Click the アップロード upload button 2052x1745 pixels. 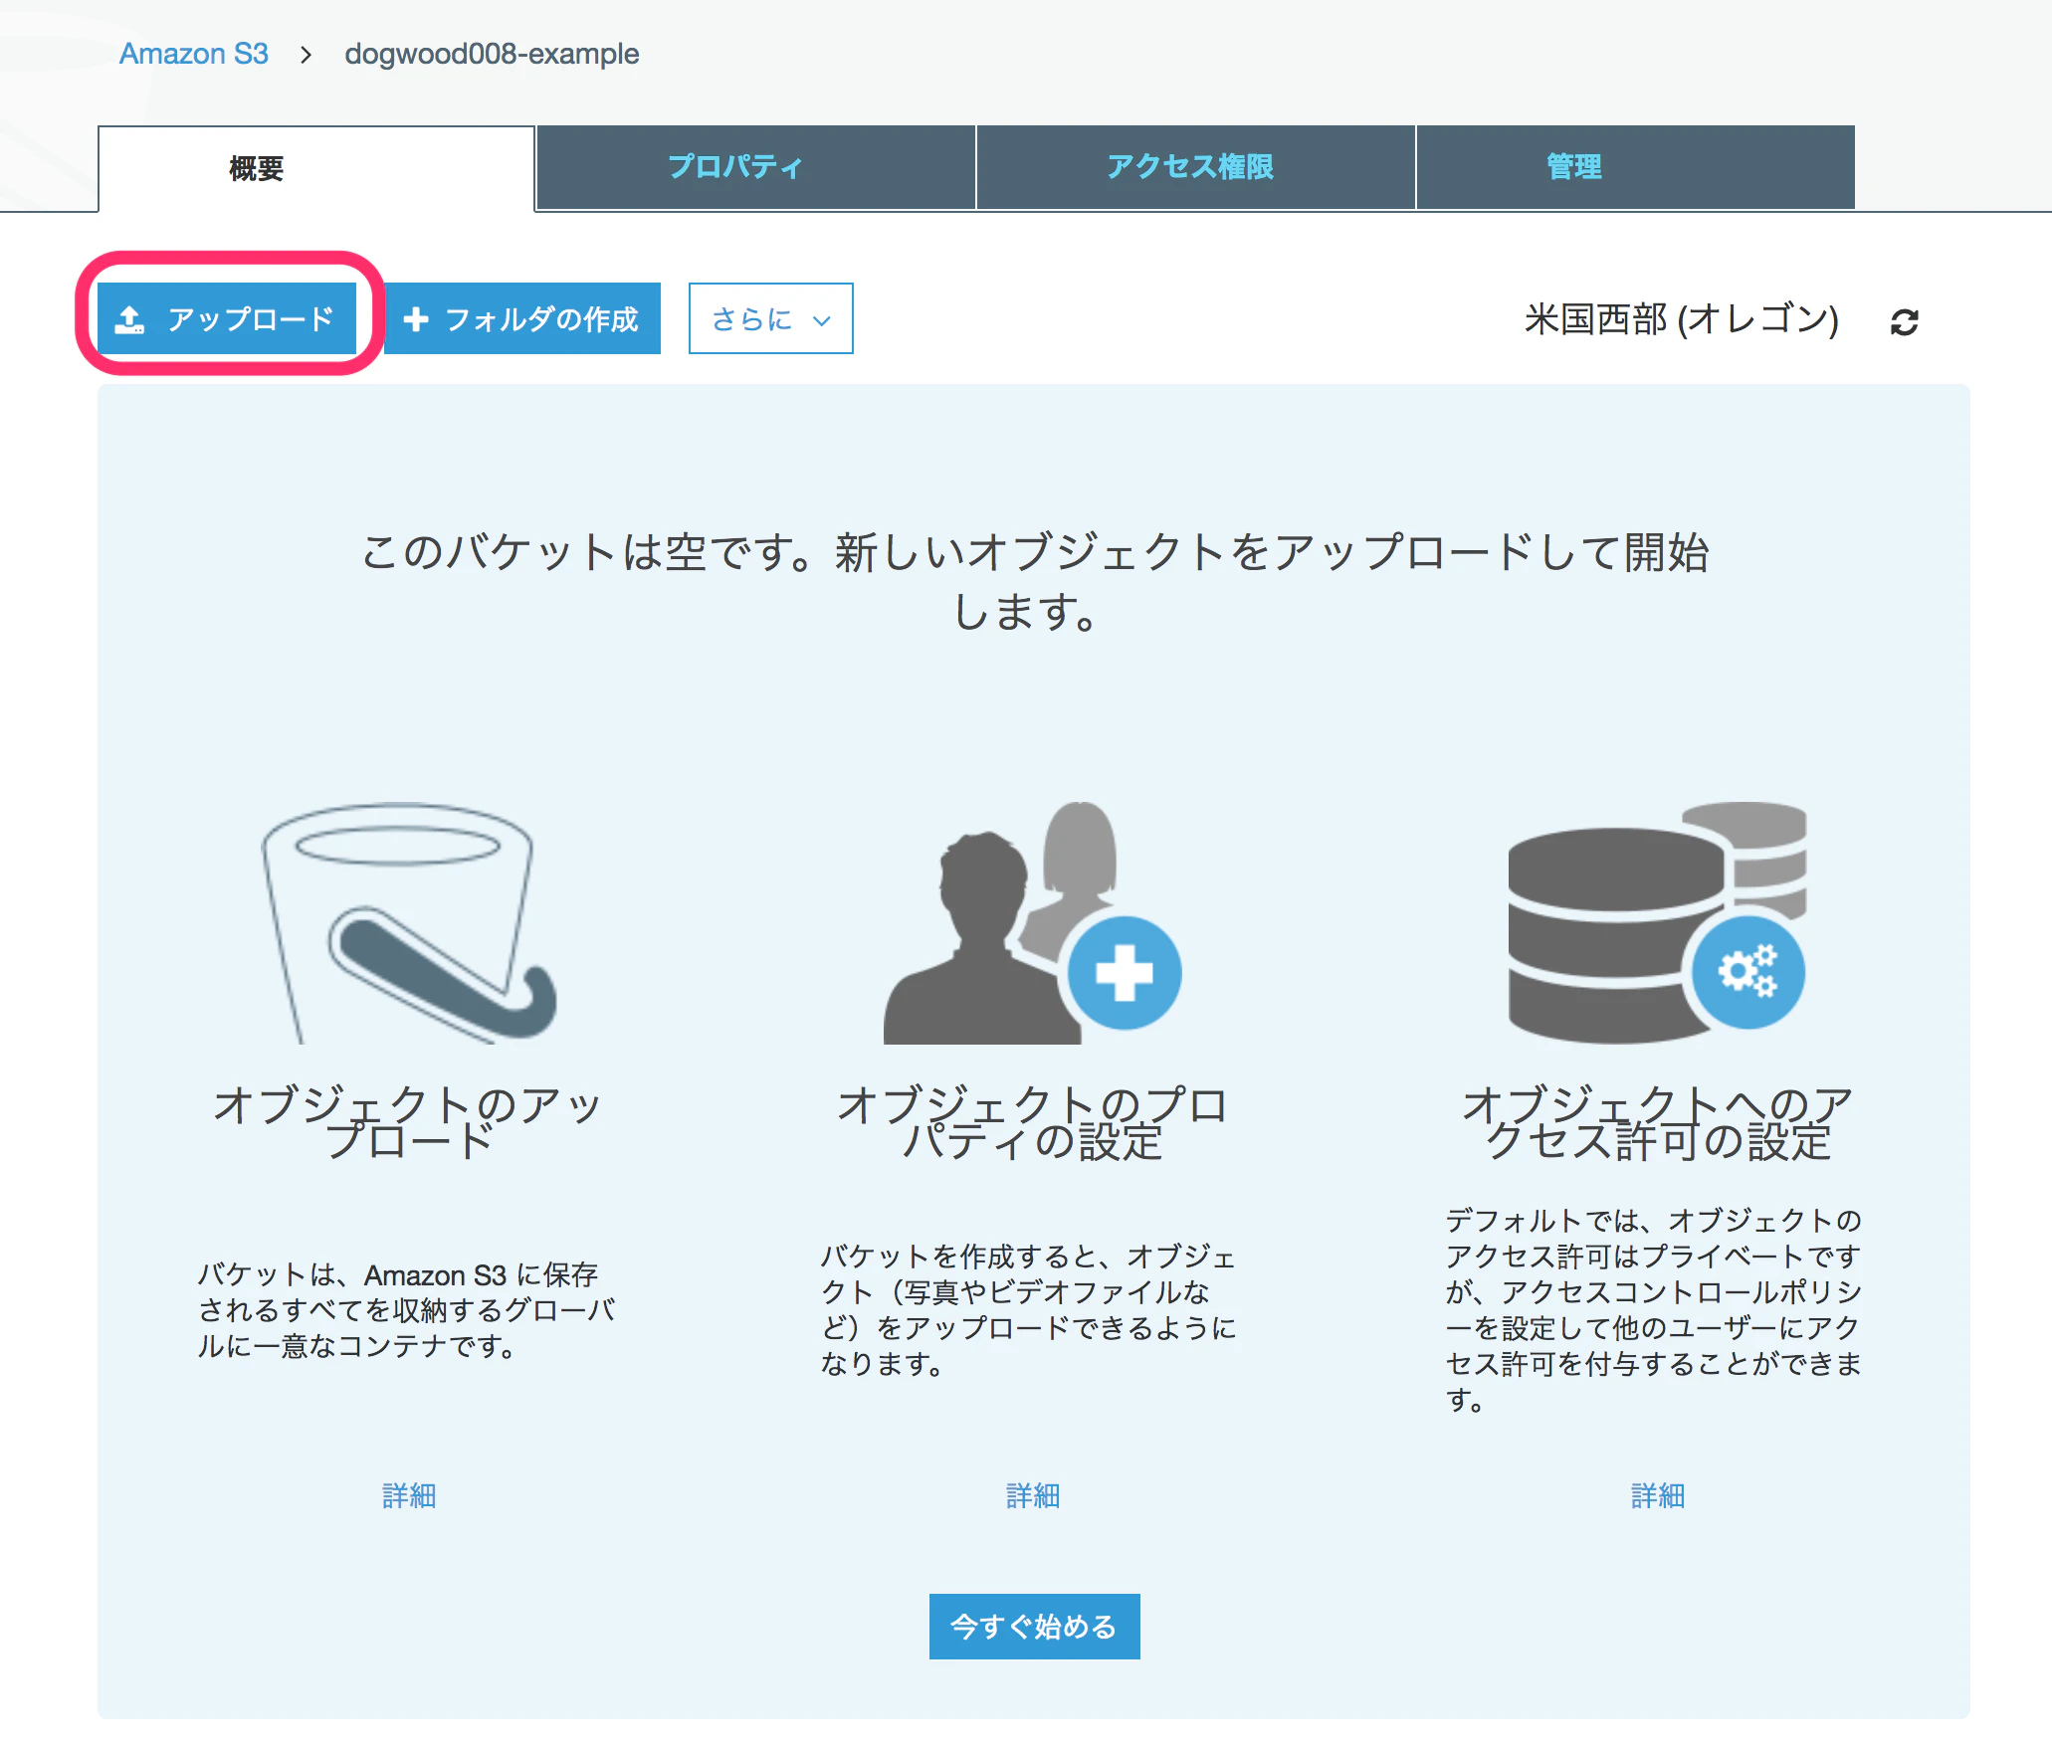pos(227,318)
